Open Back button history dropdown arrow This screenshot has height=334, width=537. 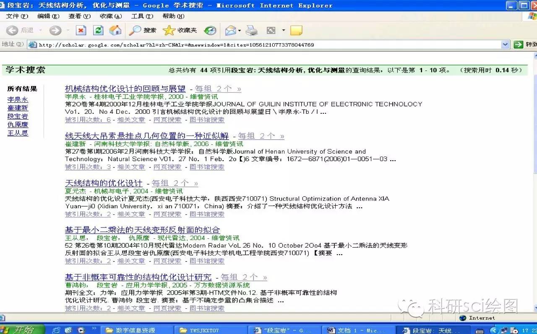41,30
